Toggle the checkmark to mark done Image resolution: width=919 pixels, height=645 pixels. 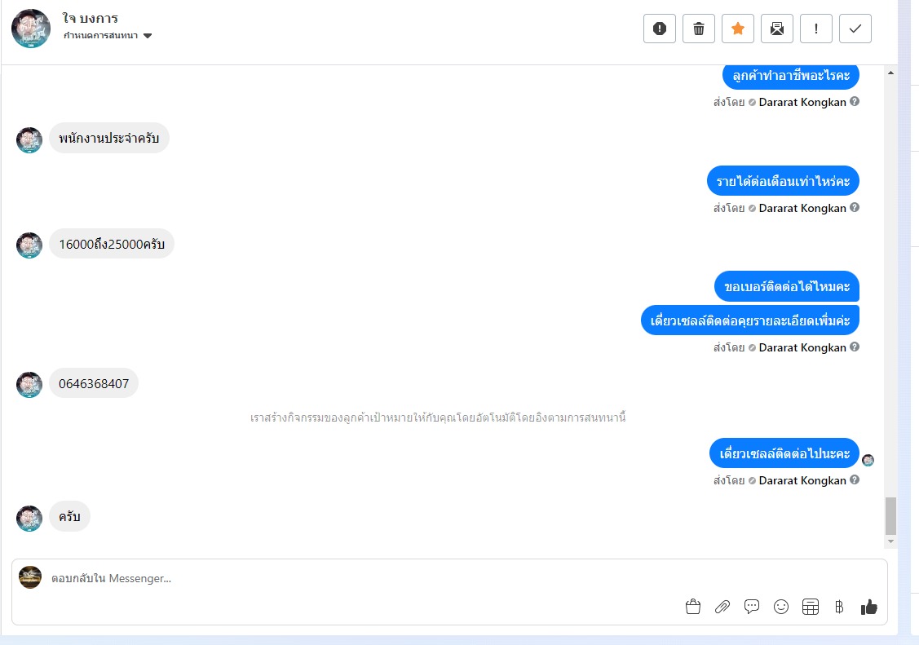855,28
